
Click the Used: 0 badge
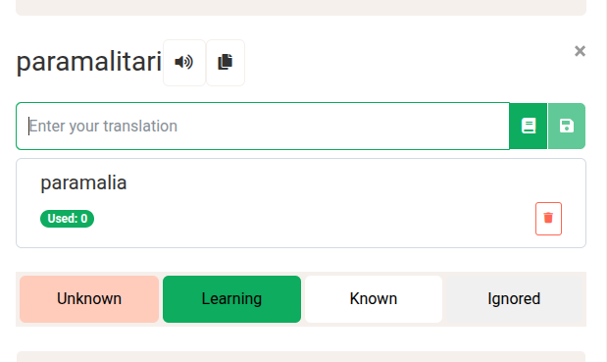click(67, 219)
